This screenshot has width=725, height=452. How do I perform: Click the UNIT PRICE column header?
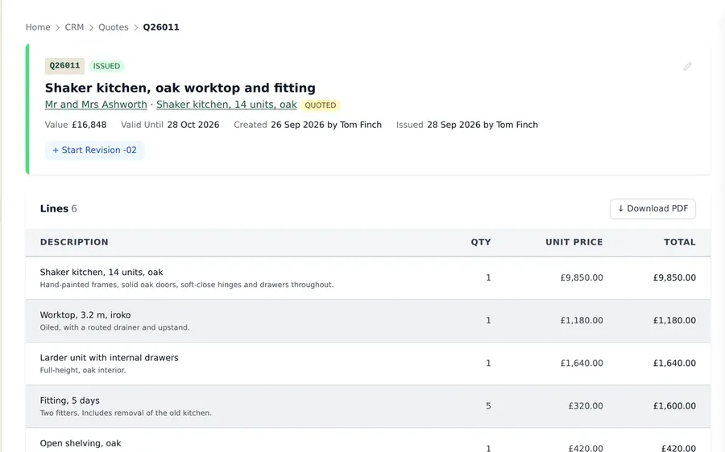[574, 242]
